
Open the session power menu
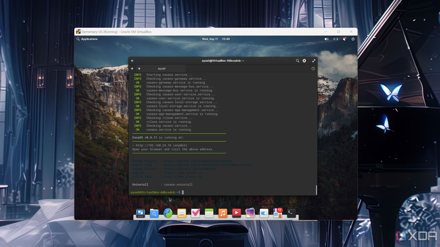[x=353, y=39]
